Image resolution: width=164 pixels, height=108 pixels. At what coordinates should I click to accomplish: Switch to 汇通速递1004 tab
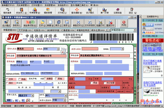(x=68, y=30)
